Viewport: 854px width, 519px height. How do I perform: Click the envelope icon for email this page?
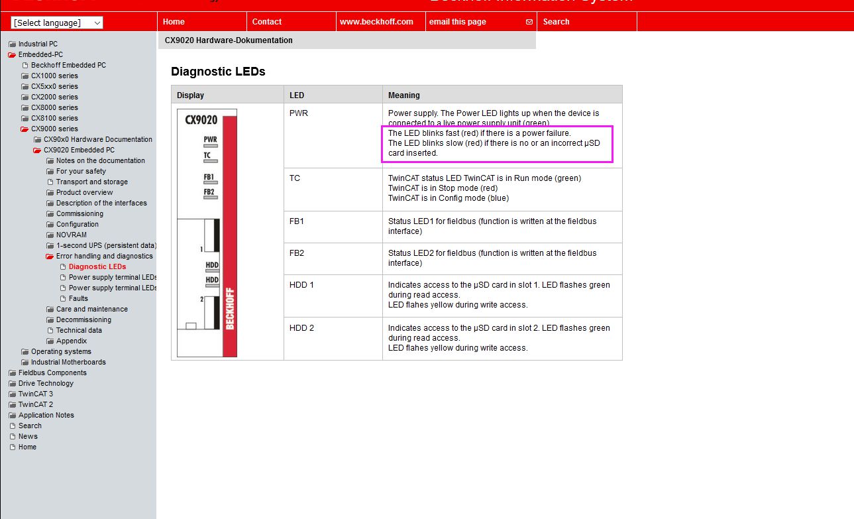tap(529, 22)
